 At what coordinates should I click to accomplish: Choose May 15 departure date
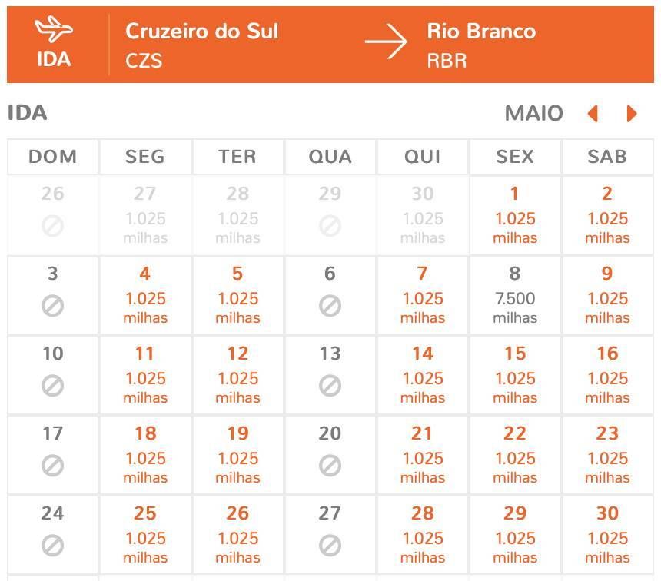pos(515,375)
